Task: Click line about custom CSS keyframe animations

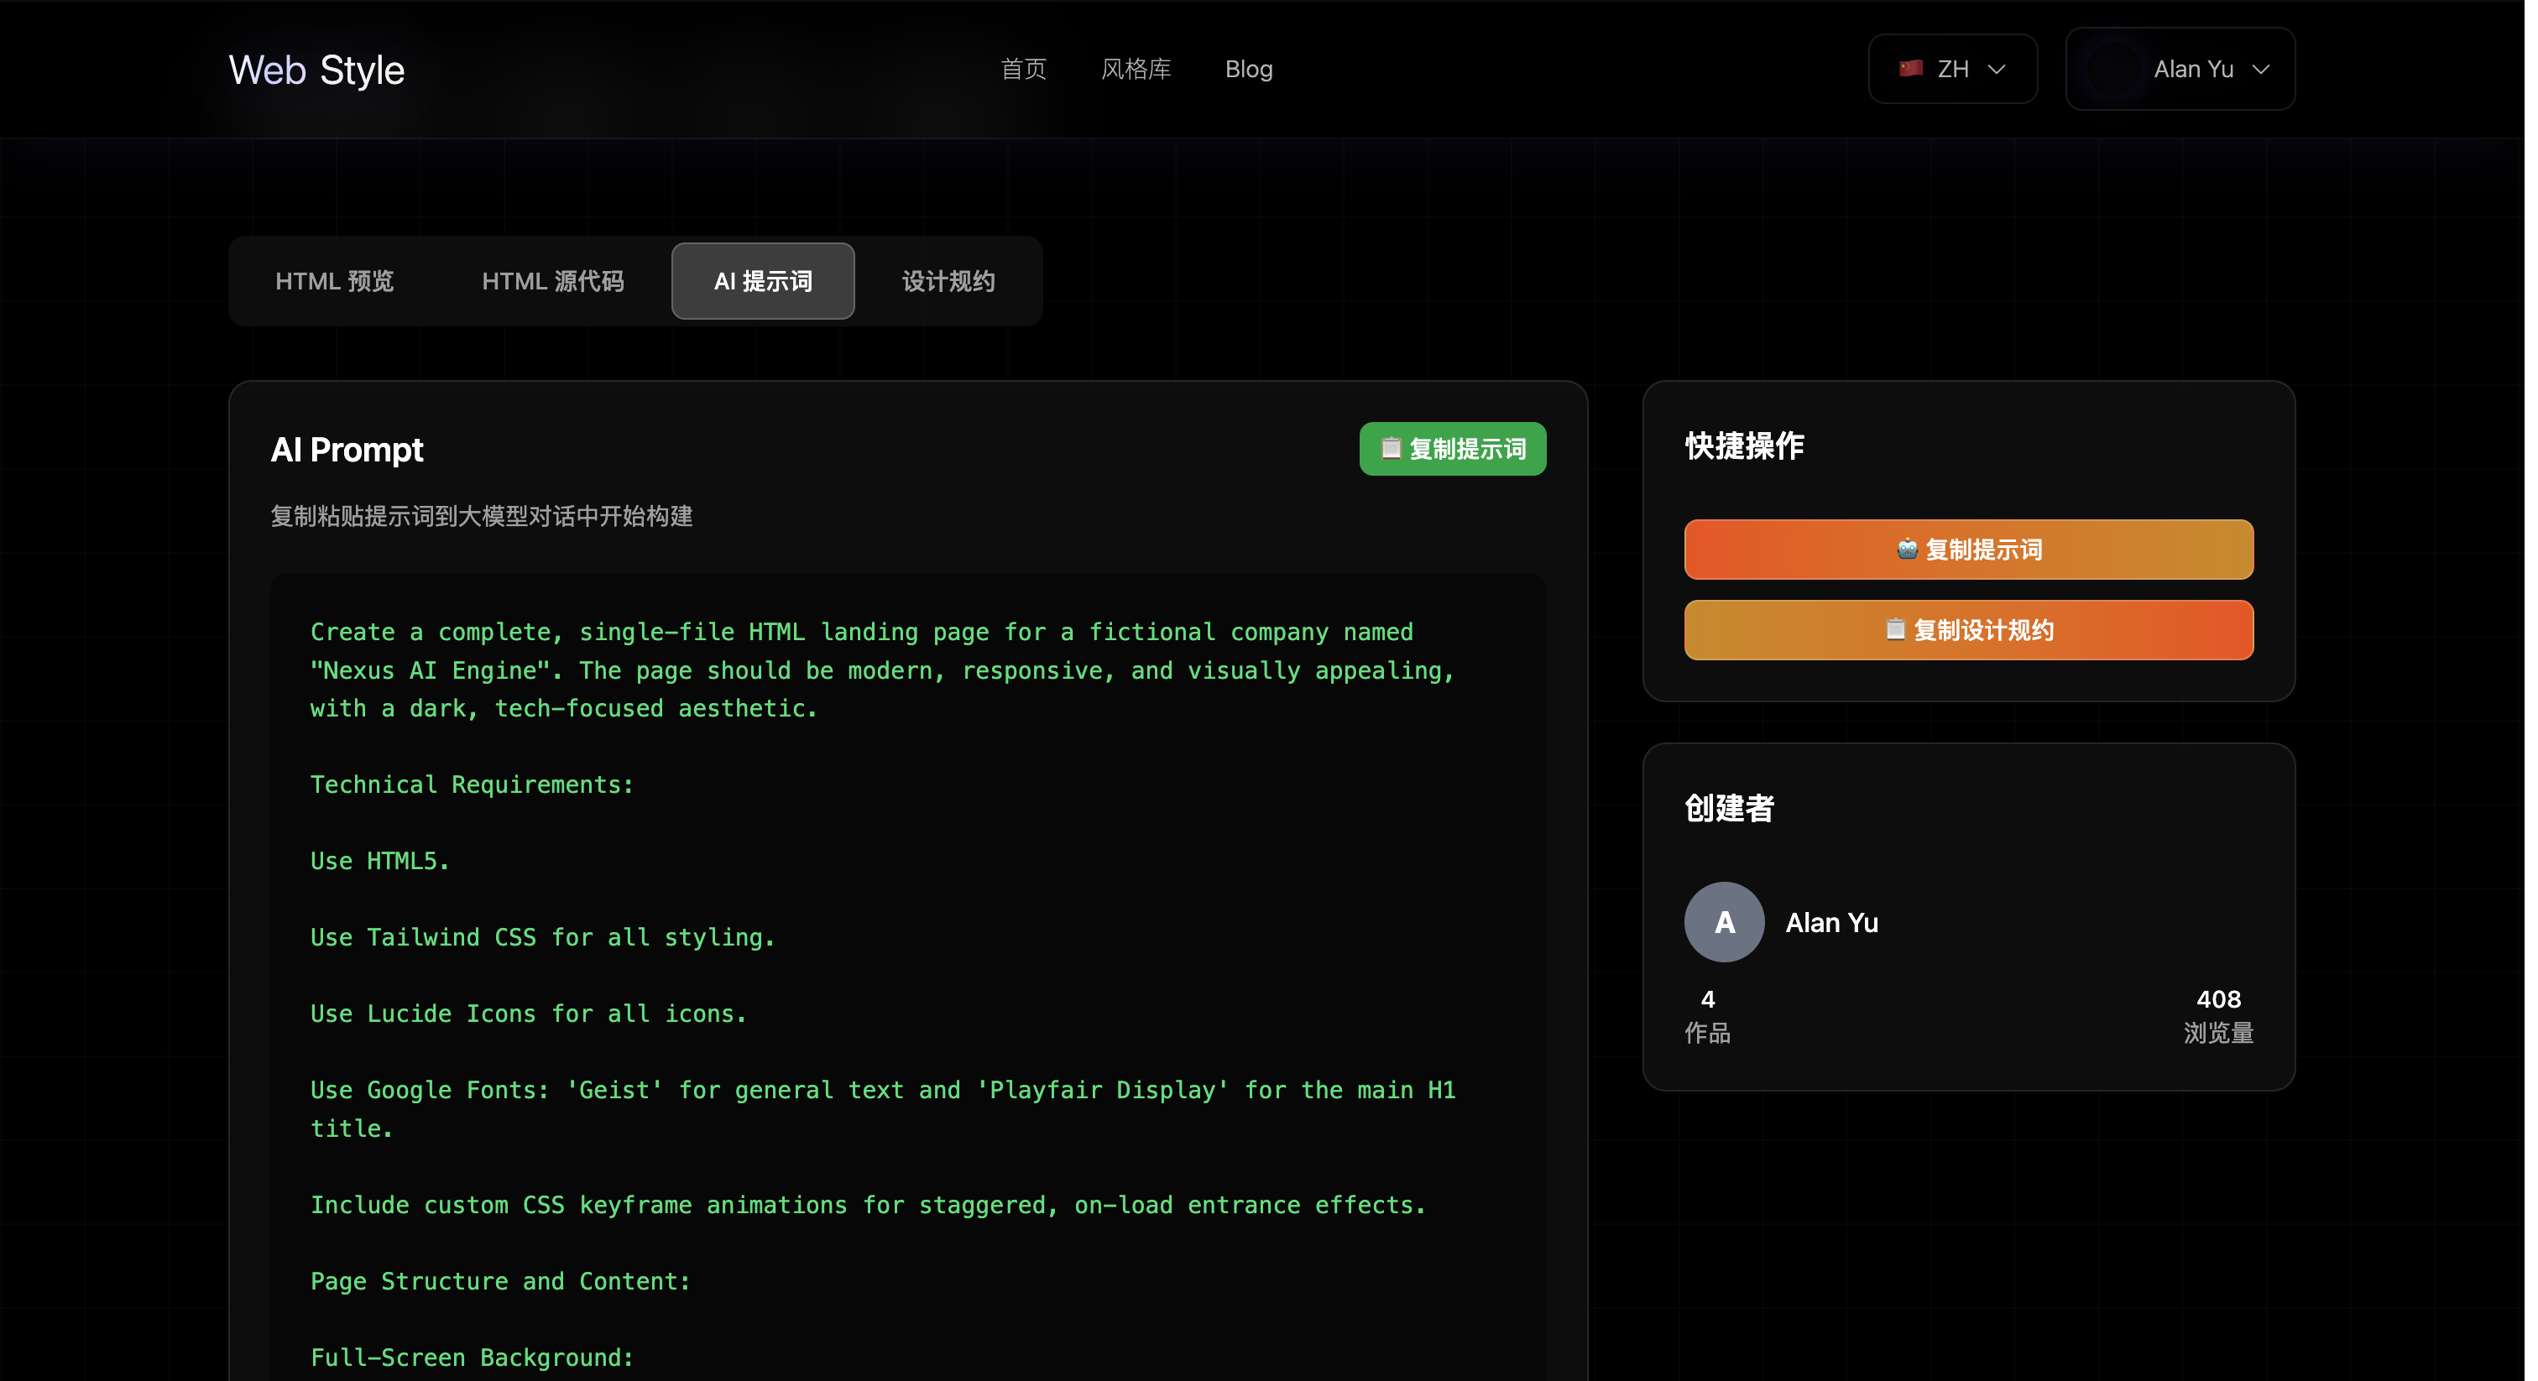Action: point(868,1205)
